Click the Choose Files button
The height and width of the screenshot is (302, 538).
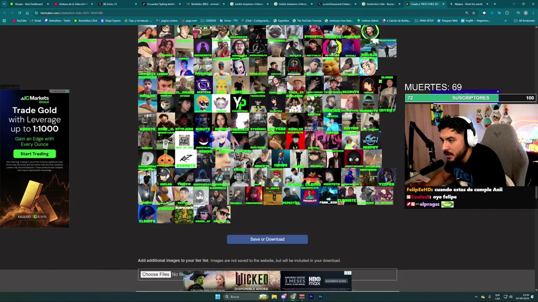tap(156, 274)
